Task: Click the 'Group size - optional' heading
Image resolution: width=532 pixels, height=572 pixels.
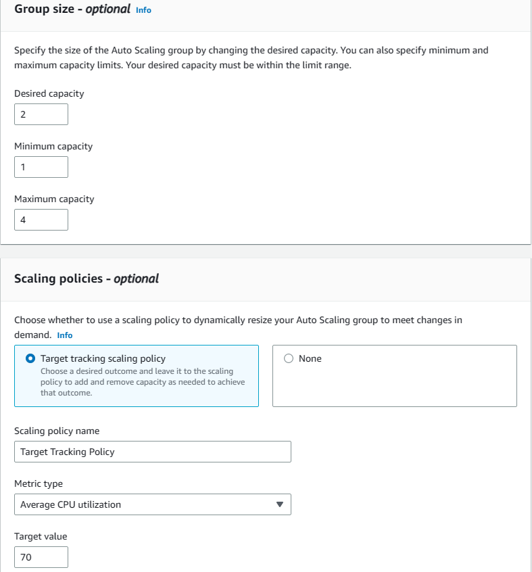Action: 72,9
